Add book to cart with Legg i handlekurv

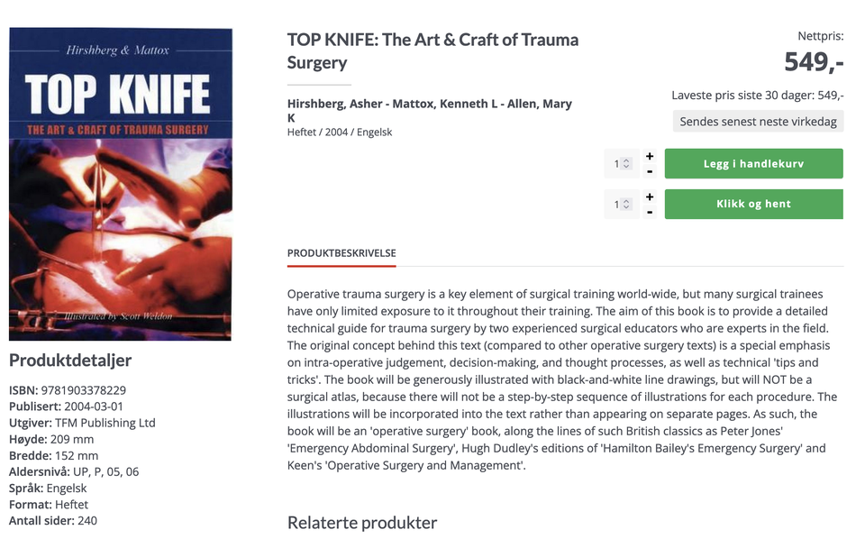click(x=753, y=164)
